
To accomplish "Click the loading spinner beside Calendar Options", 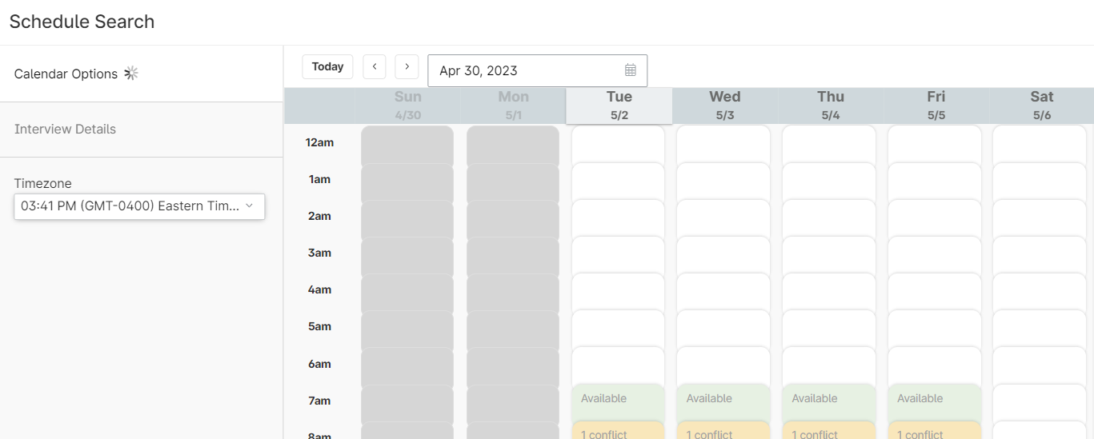I will coord(131,74).
